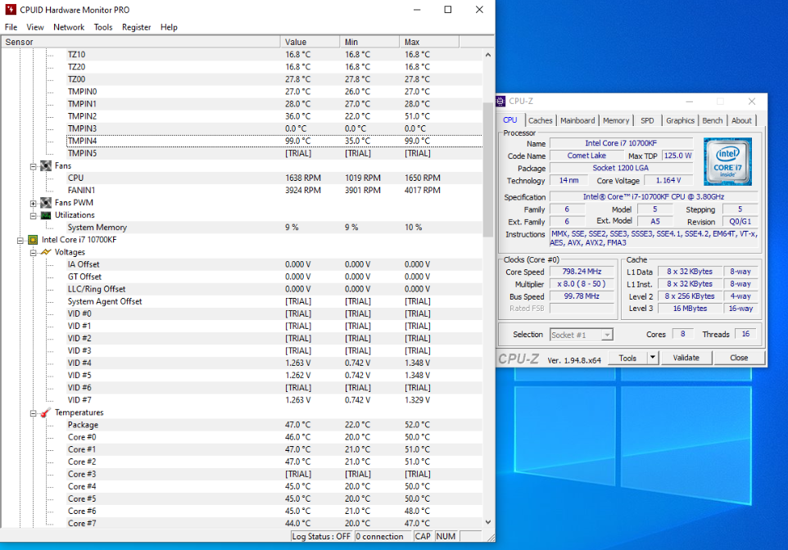Image resolution: width=788 pixels, height=550 pixels.
Task: Click the Core Voltage value 1.164 V
Action: tap(668, 180)
